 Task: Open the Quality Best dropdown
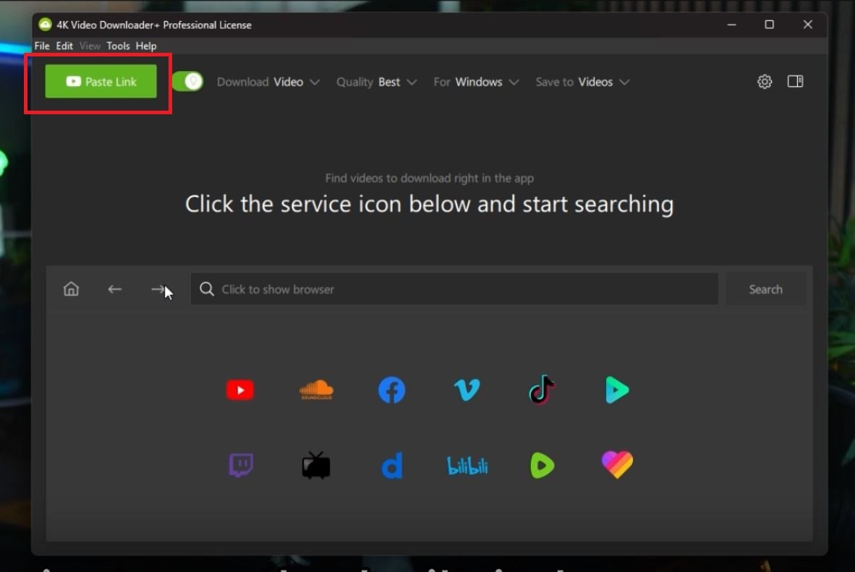(x=377, y=82)
